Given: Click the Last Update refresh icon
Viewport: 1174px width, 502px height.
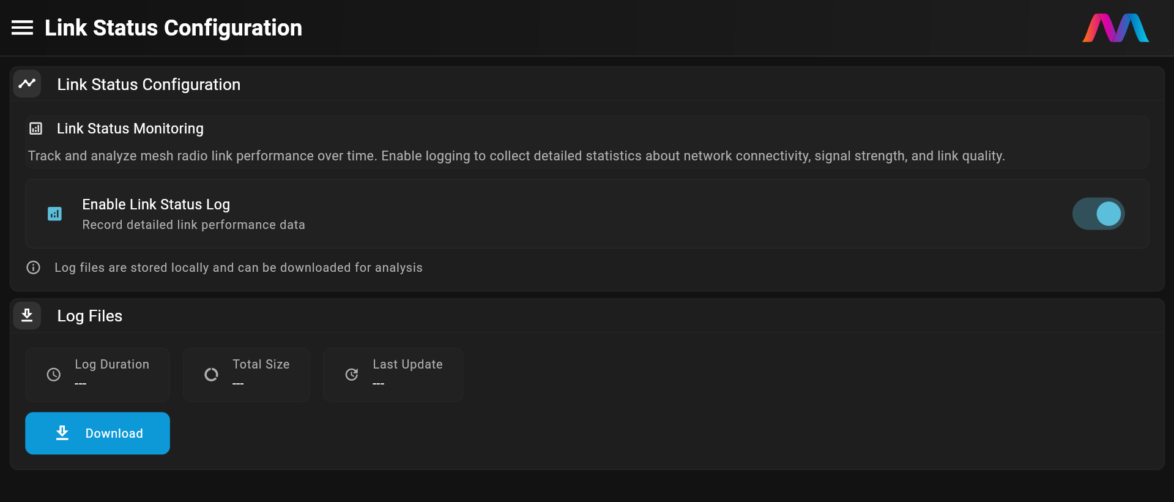Looking at the screenshot, I should tap(352, 375).
